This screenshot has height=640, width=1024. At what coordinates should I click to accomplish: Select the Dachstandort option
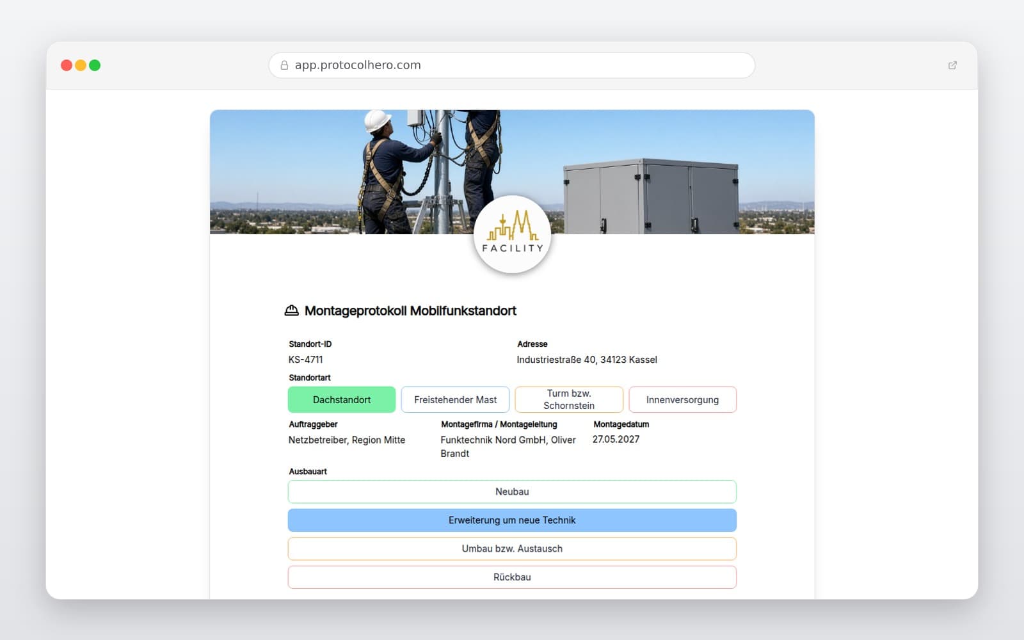342,399
